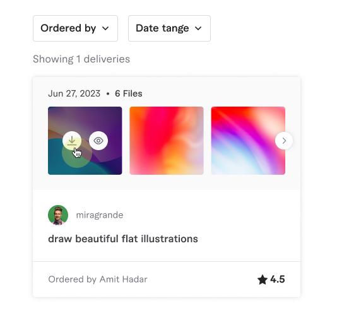
Task: Open the miragrande seller username link
Action: coord(100,215)
